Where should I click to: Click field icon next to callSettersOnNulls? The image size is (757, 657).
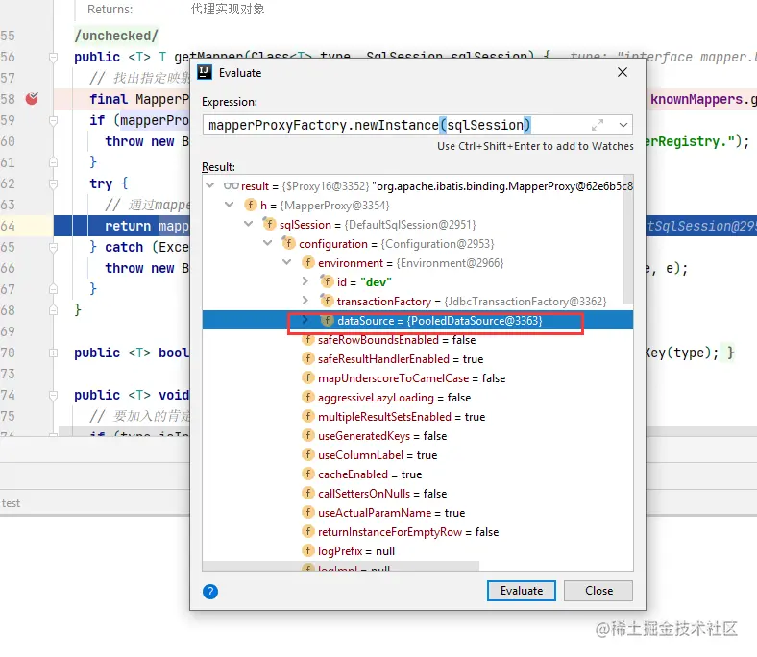307,494
